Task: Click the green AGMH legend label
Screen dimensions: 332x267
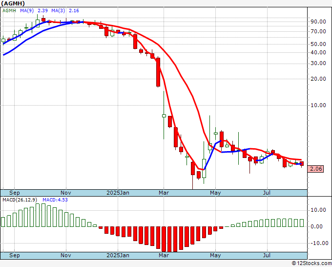Action: pos(9,10)
